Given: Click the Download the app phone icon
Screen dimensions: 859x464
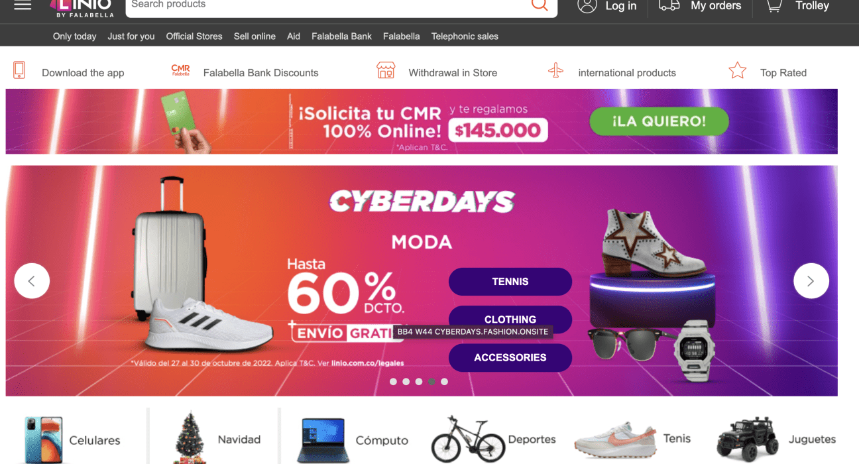Looking at the screenshot, I should click(x=19, y=70).
